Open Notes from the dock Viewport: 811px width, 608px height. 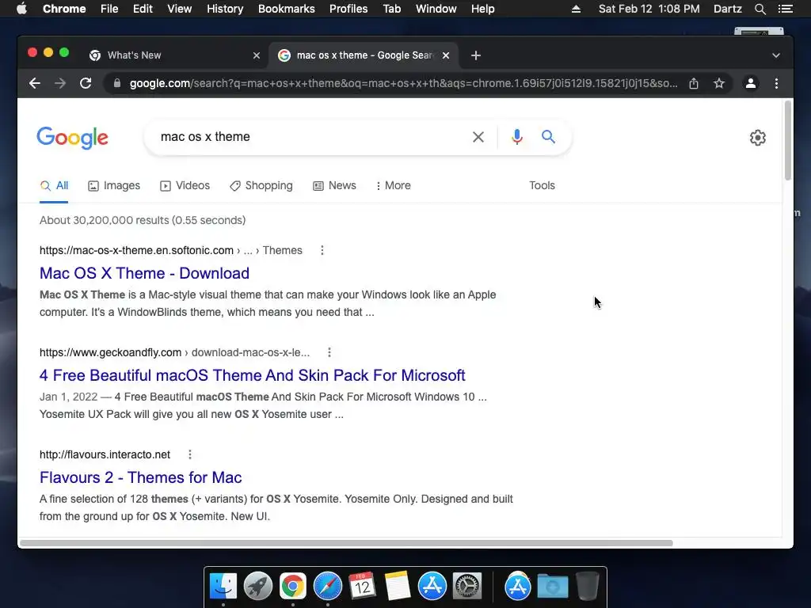pos(398,587)
